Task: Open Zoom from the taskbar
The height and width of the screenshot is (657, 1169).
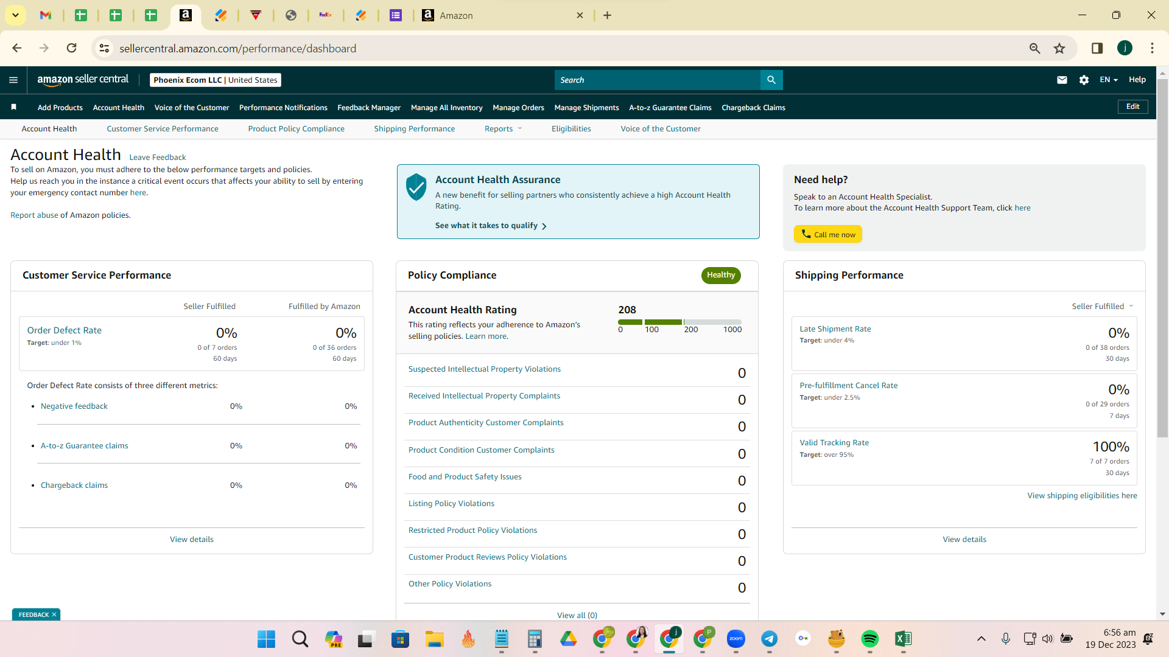Action: coord(735,639)
